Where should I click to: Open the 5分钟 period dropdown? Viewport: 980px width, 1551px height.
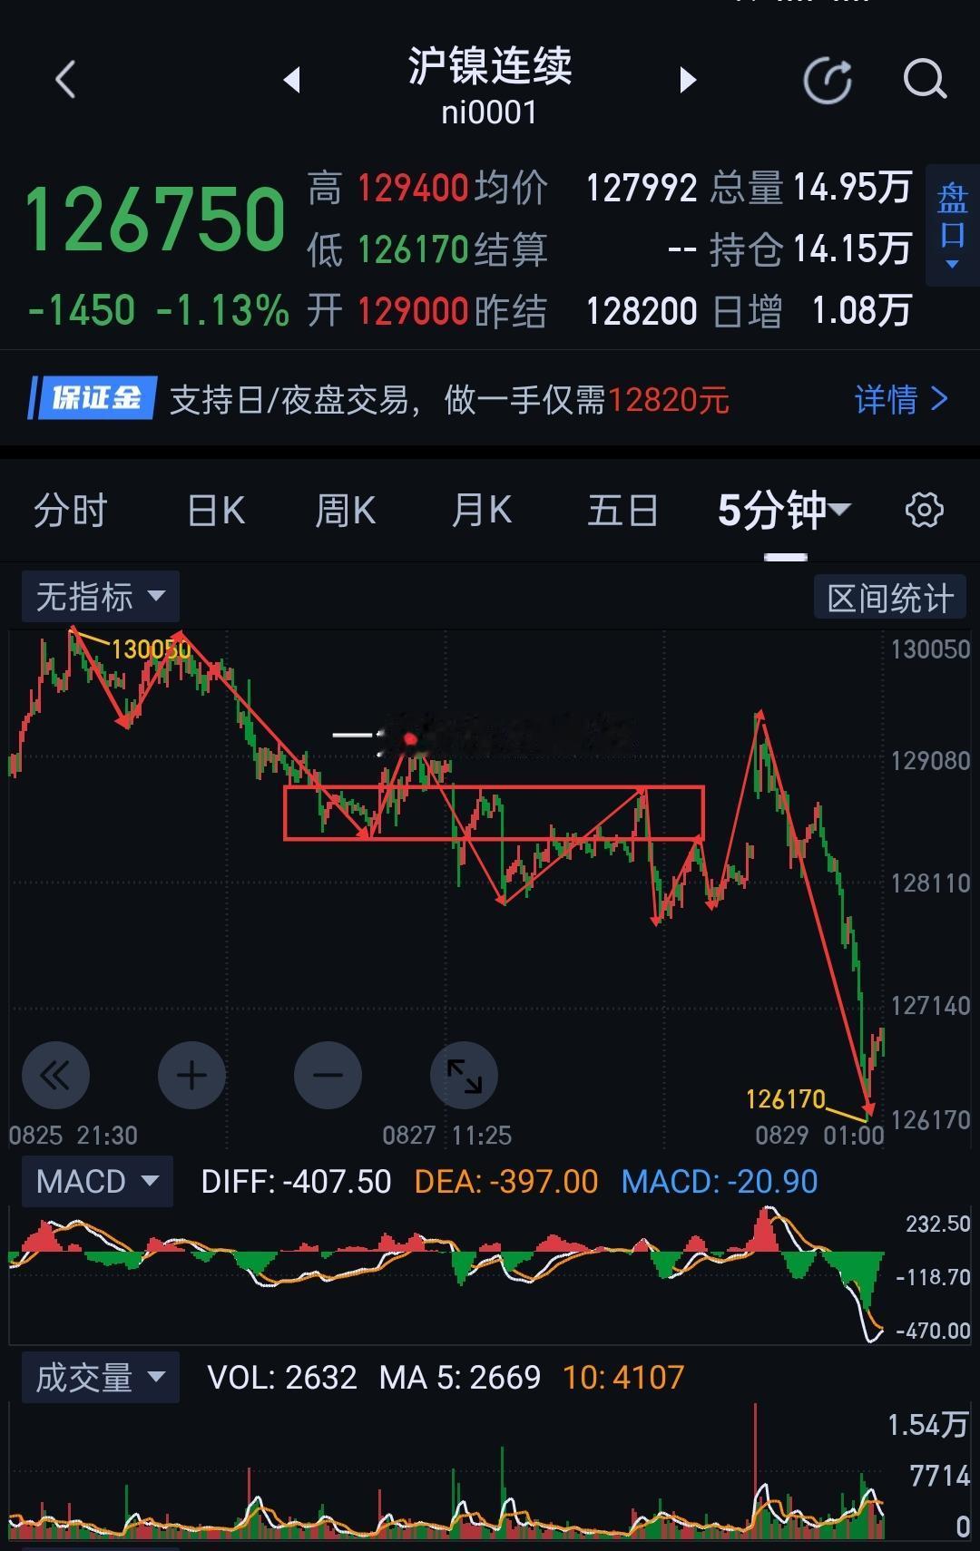click(x=784, y=510)
